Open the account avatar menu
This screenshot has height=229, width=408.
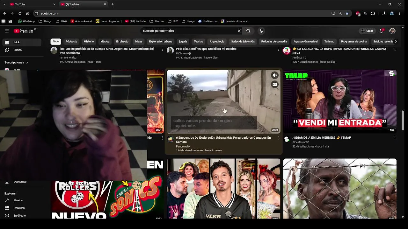pos(392,31)
